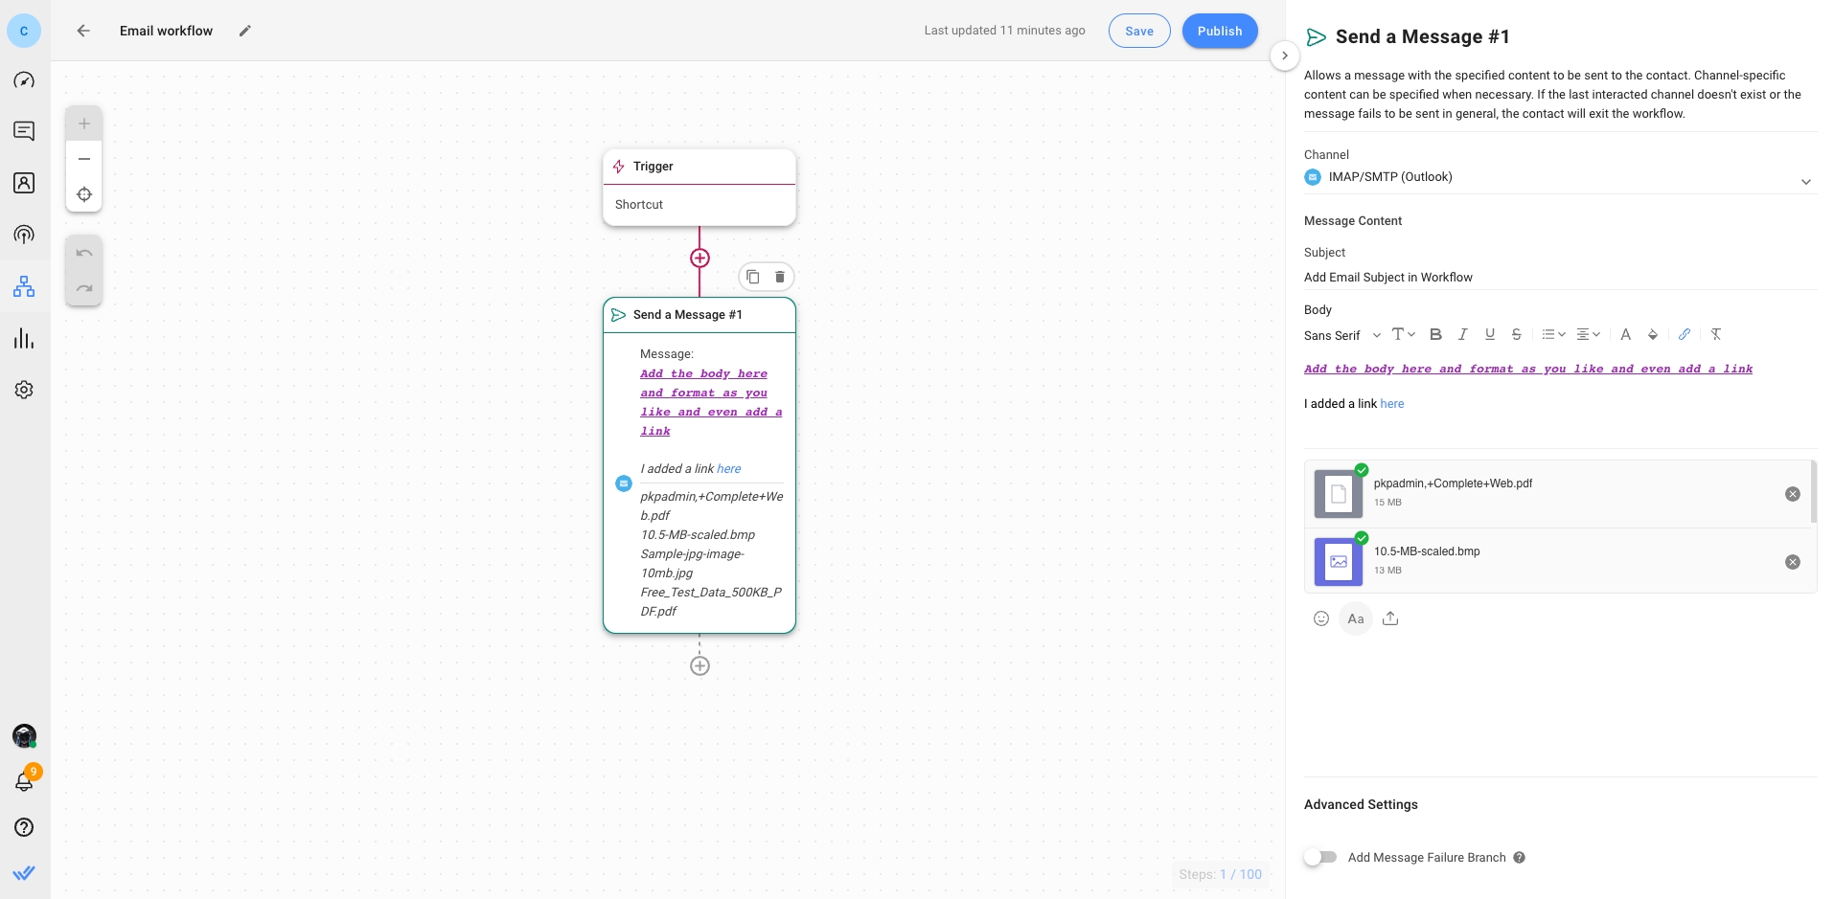Delete the Send a Message step
The image size is (1834, 899).
[780, 277]
